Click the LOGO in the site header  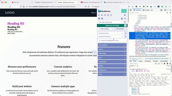(x=10, y=13)
